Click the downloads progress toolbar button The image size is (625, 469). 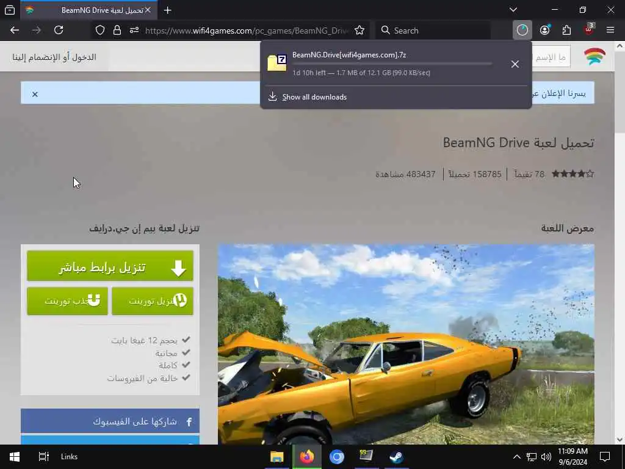point(522,31)
